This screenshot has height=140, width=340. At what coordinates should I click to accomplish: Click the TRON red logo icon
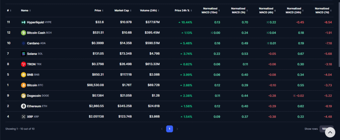[x=24, y=64]
